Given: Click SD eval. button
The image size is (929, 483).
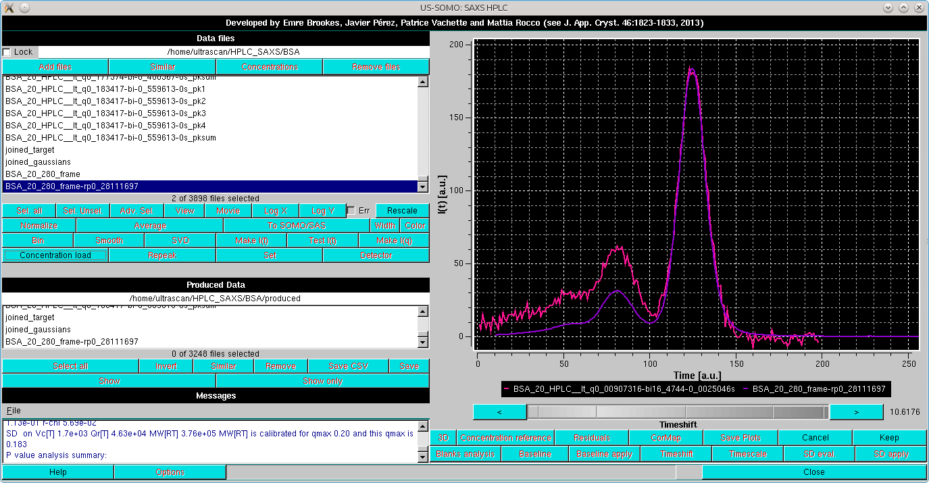Looking at the screenshot, I should 820,454.
